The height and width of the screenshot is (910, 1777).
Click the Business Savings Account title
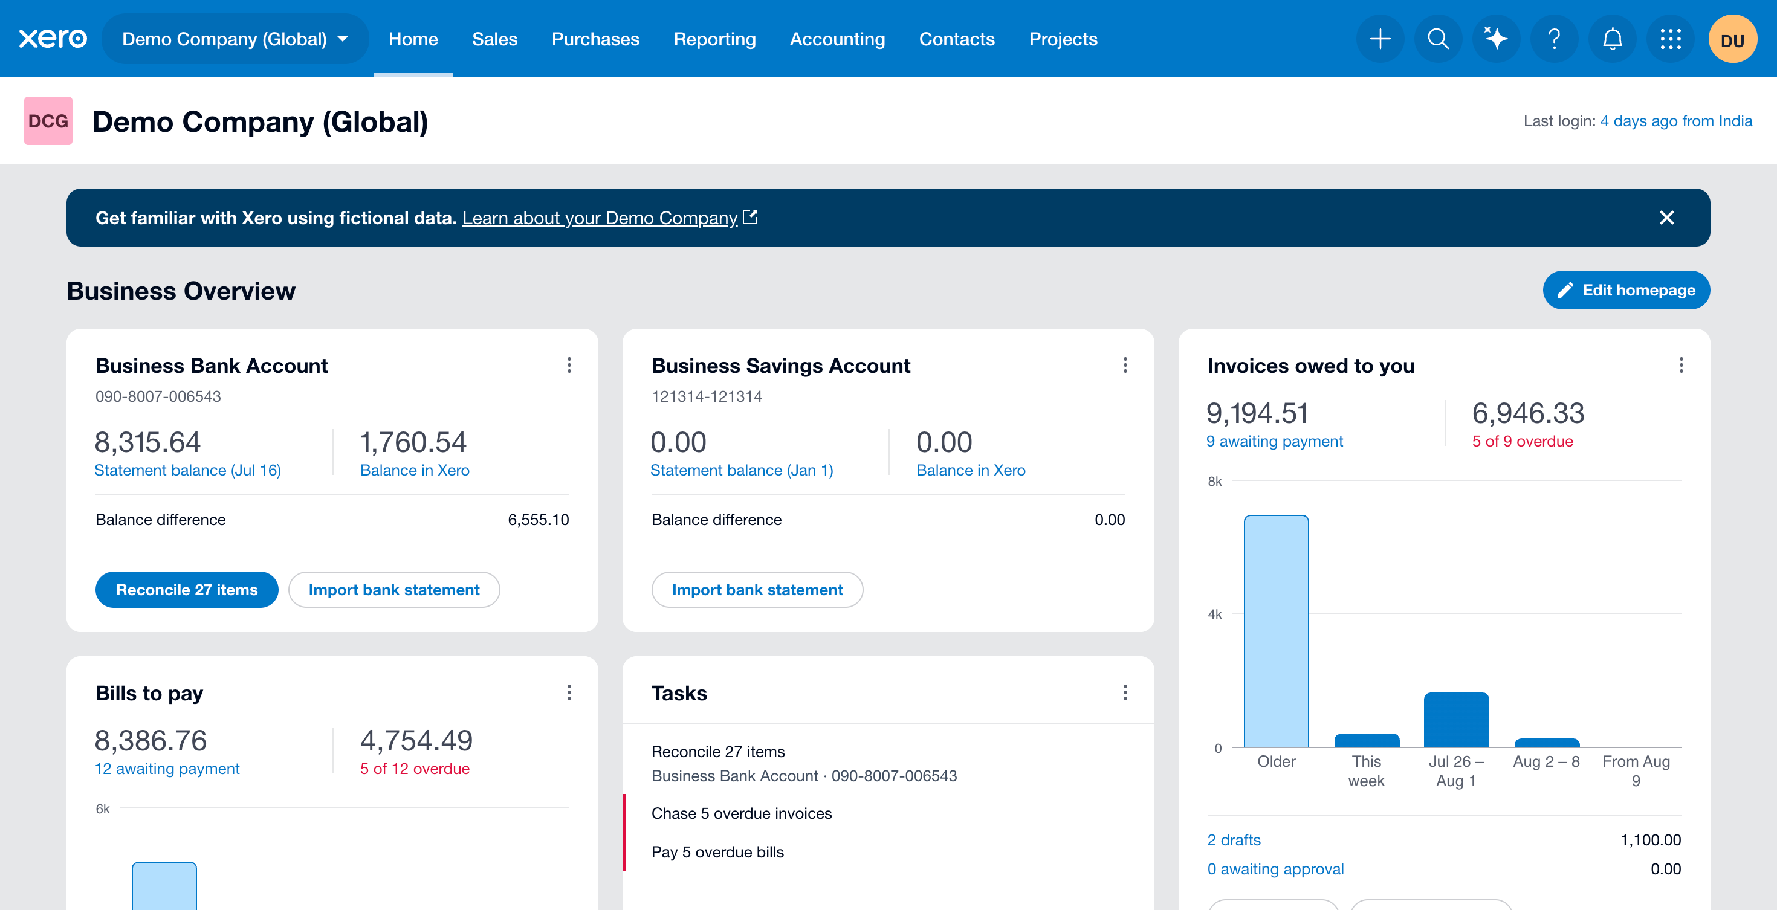coord(781,366)
